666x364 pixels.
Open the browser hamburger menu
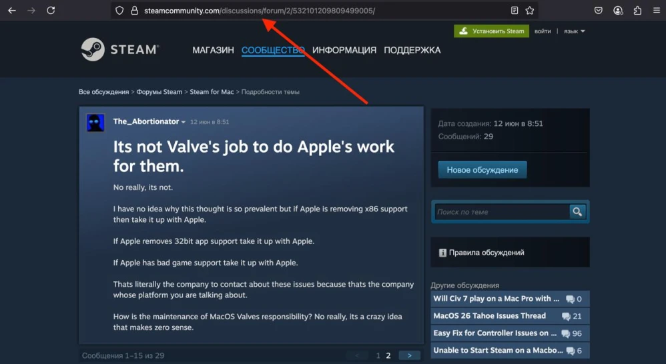pyautogui.click(x=657, y=11)
